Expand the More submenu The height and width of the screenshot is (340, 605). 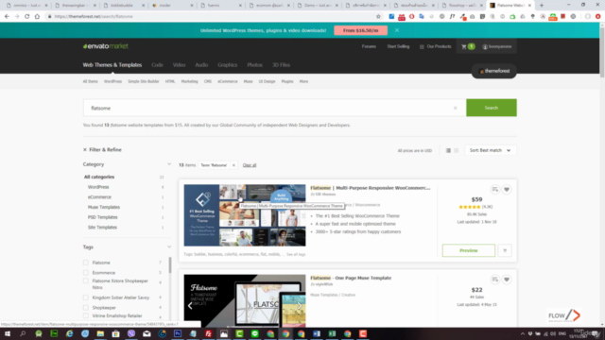[x=303, y=82]
